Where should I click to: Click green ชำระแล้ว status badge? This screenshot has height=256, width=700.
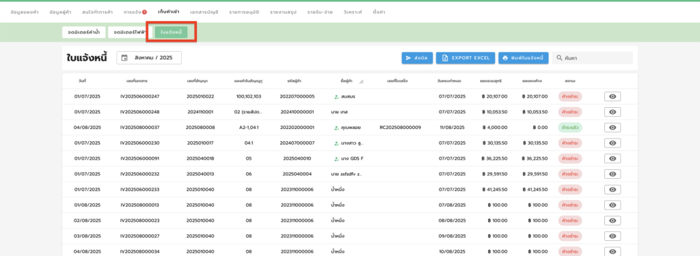569,128
